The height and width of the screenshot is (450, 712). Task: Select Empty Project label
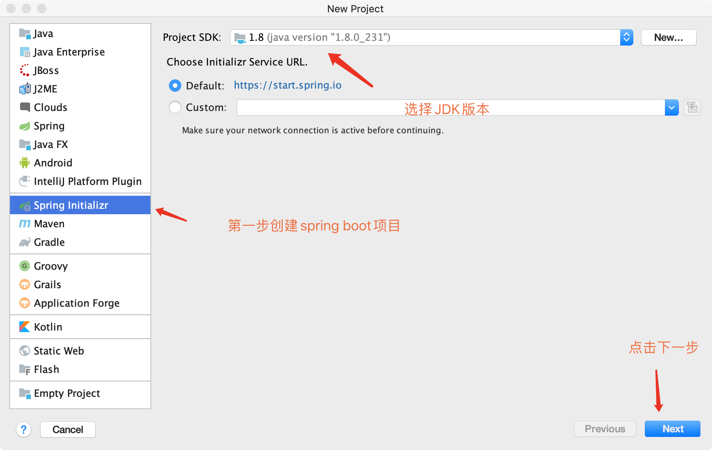pyautogui.click(x=67, y=393)
